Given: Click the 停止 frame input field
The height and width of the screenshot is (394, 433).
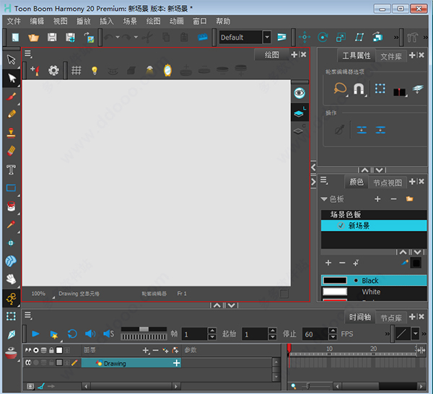Looking at the screenshot, I should (315, 334).
